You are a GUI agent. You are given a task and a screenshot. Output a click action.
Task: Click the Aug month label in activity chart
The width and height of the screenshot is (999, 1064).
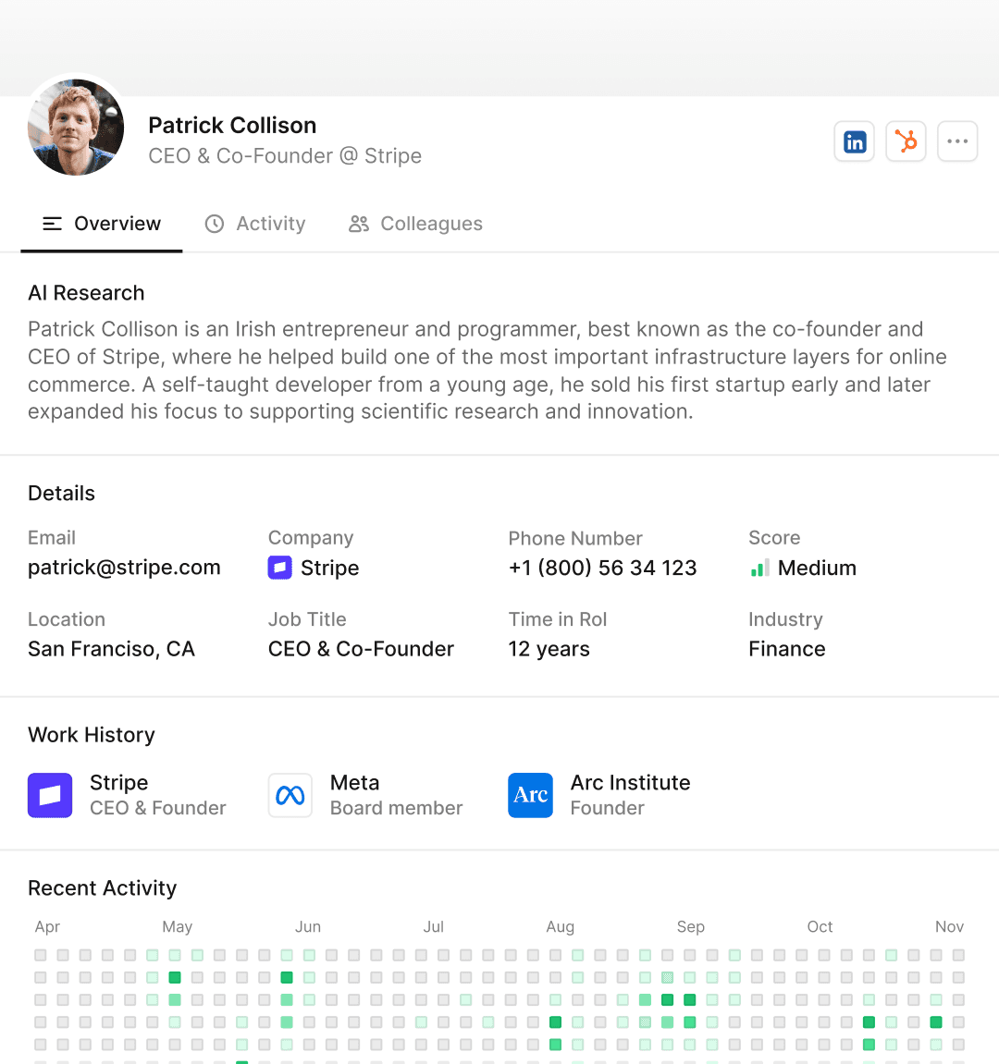pos(561,927)
